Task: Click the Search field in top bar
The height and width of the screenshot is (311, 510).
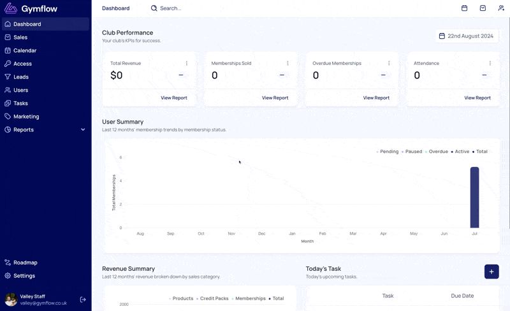Action: pos(170,8)
